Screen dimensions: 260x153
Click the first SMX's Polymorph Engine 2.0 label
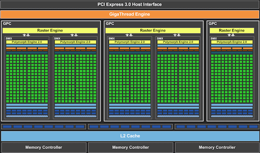pos(27,42)
